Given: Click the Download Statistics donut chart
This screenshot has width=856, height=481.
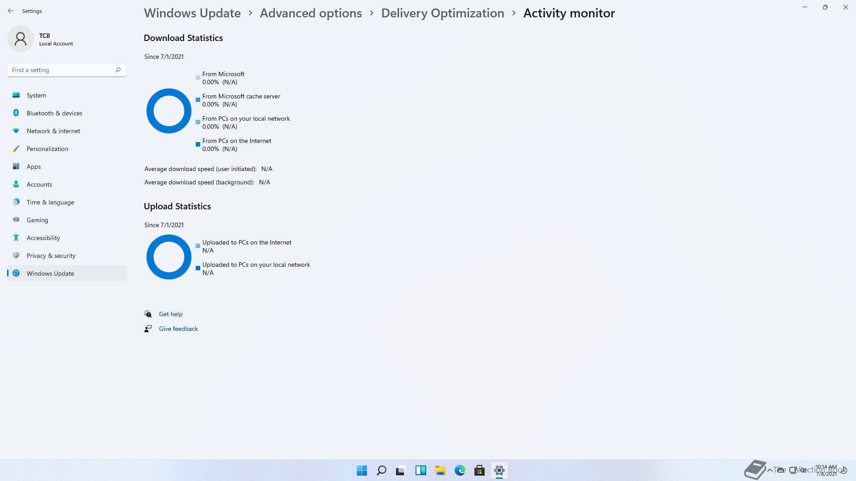Looking at the screenshot, I should coord(169,111).
